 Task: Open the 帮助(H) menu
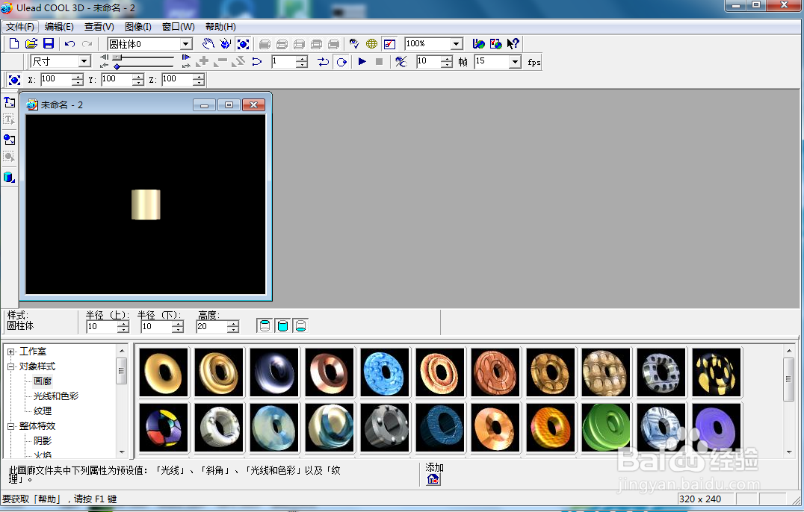(220, 27)
